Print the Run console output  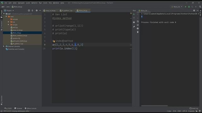(x=138, y=29)
